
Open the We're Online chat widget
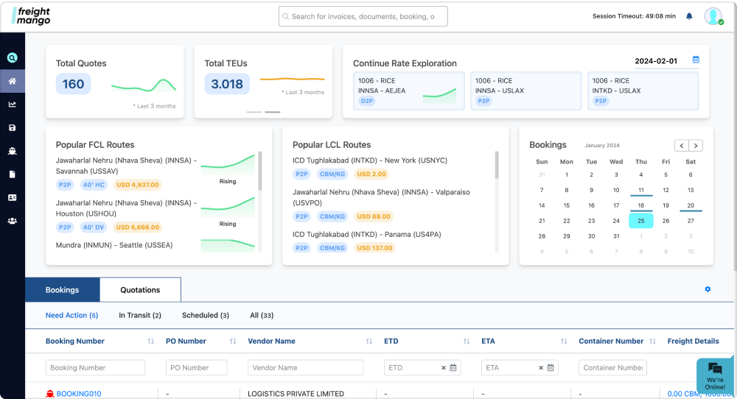click(714, 376)
